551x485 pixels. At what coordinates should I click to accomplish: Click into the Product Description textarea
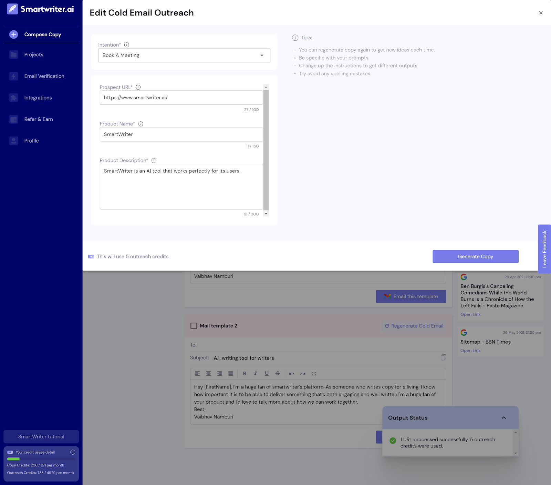(181, 186)
